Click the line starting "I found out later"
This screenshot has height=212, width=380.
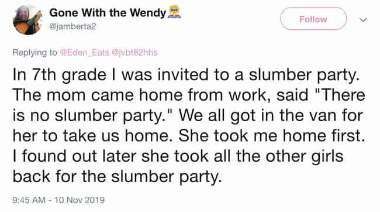coord(178,156)
